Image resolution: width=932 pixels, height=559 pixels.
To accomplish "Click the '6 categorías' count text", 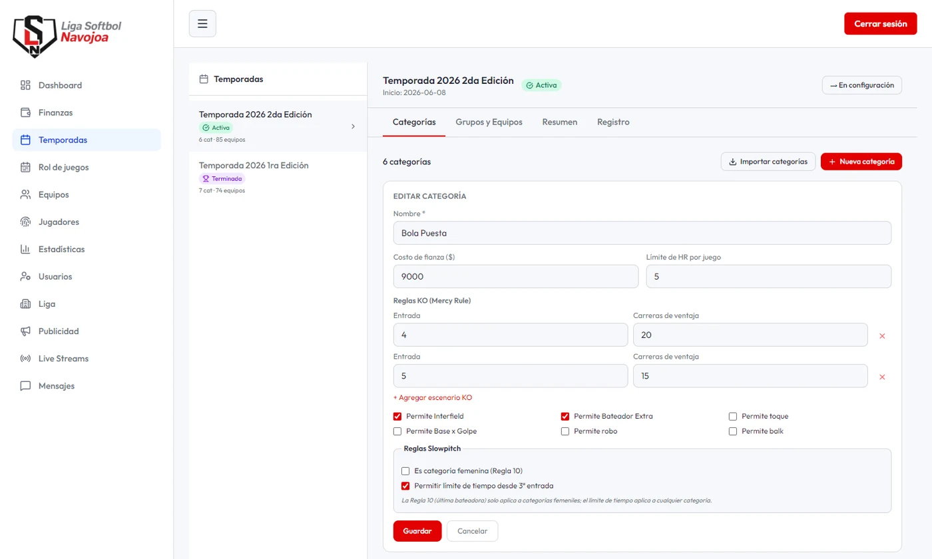I will [407, 162].
